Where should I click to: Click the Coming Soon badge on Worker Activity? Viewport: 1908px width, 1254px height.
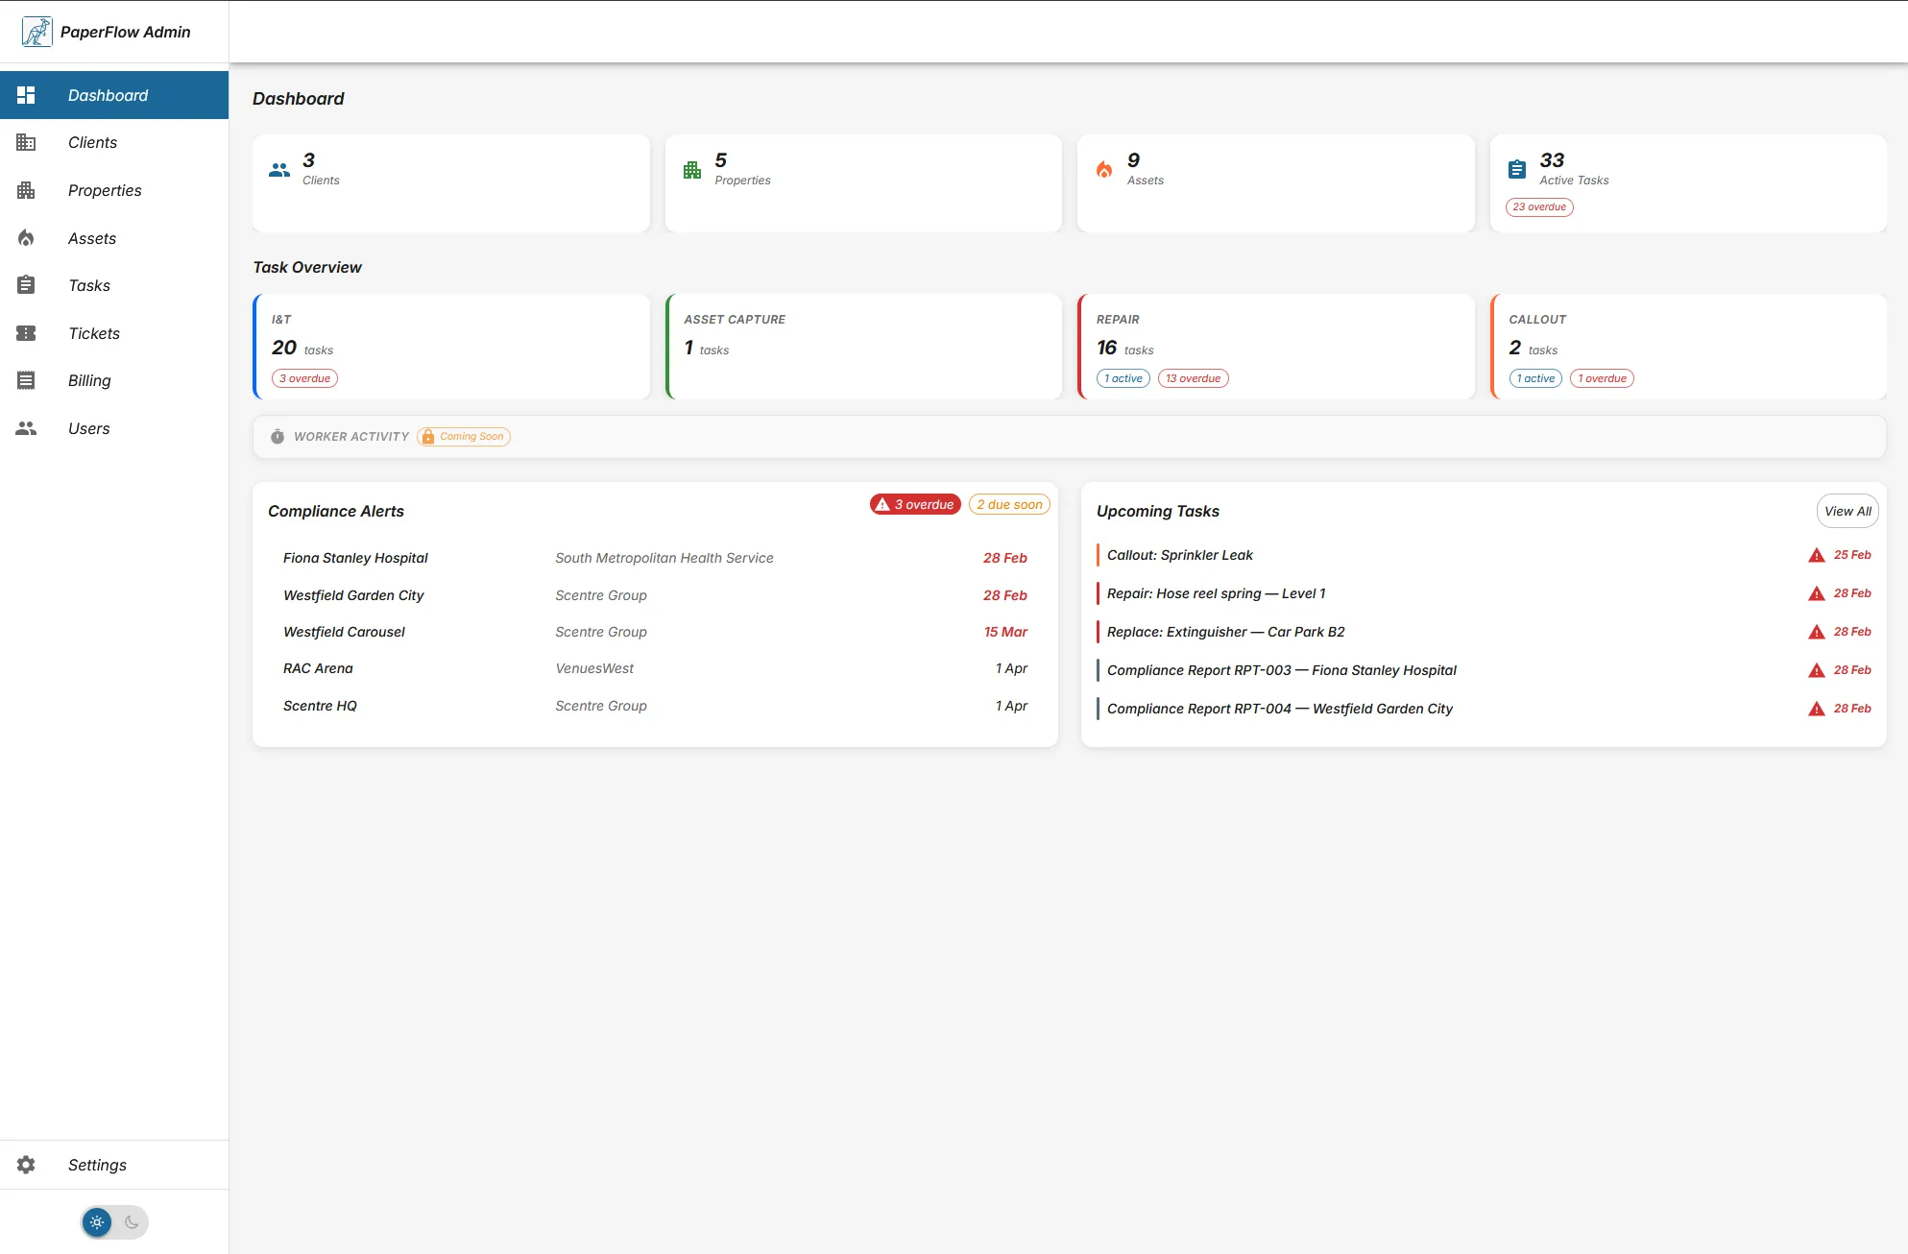tap(463, 437)
